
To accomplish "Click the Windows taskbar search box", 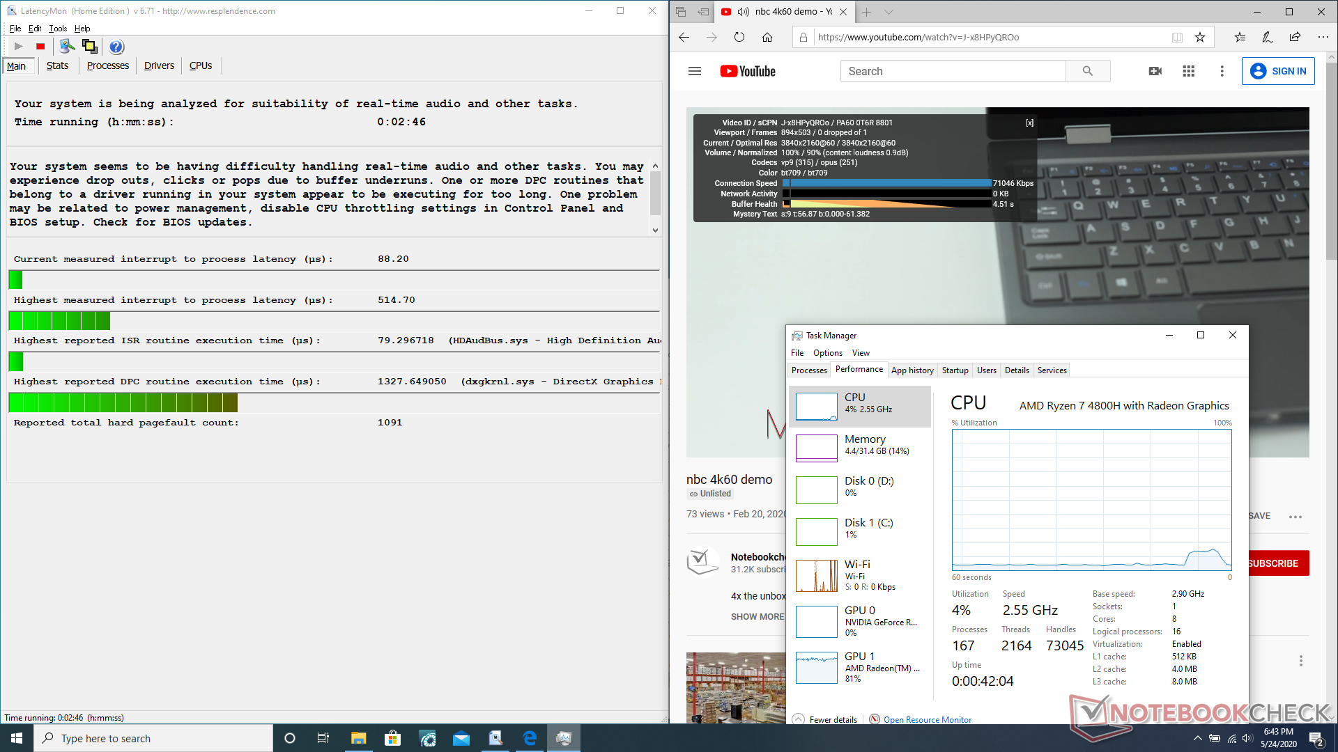I will tap(153, 738).
